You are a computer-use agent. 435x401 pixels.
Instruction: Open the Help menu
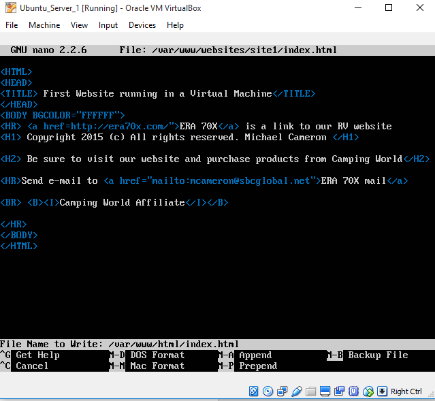(x=175, y=25)
